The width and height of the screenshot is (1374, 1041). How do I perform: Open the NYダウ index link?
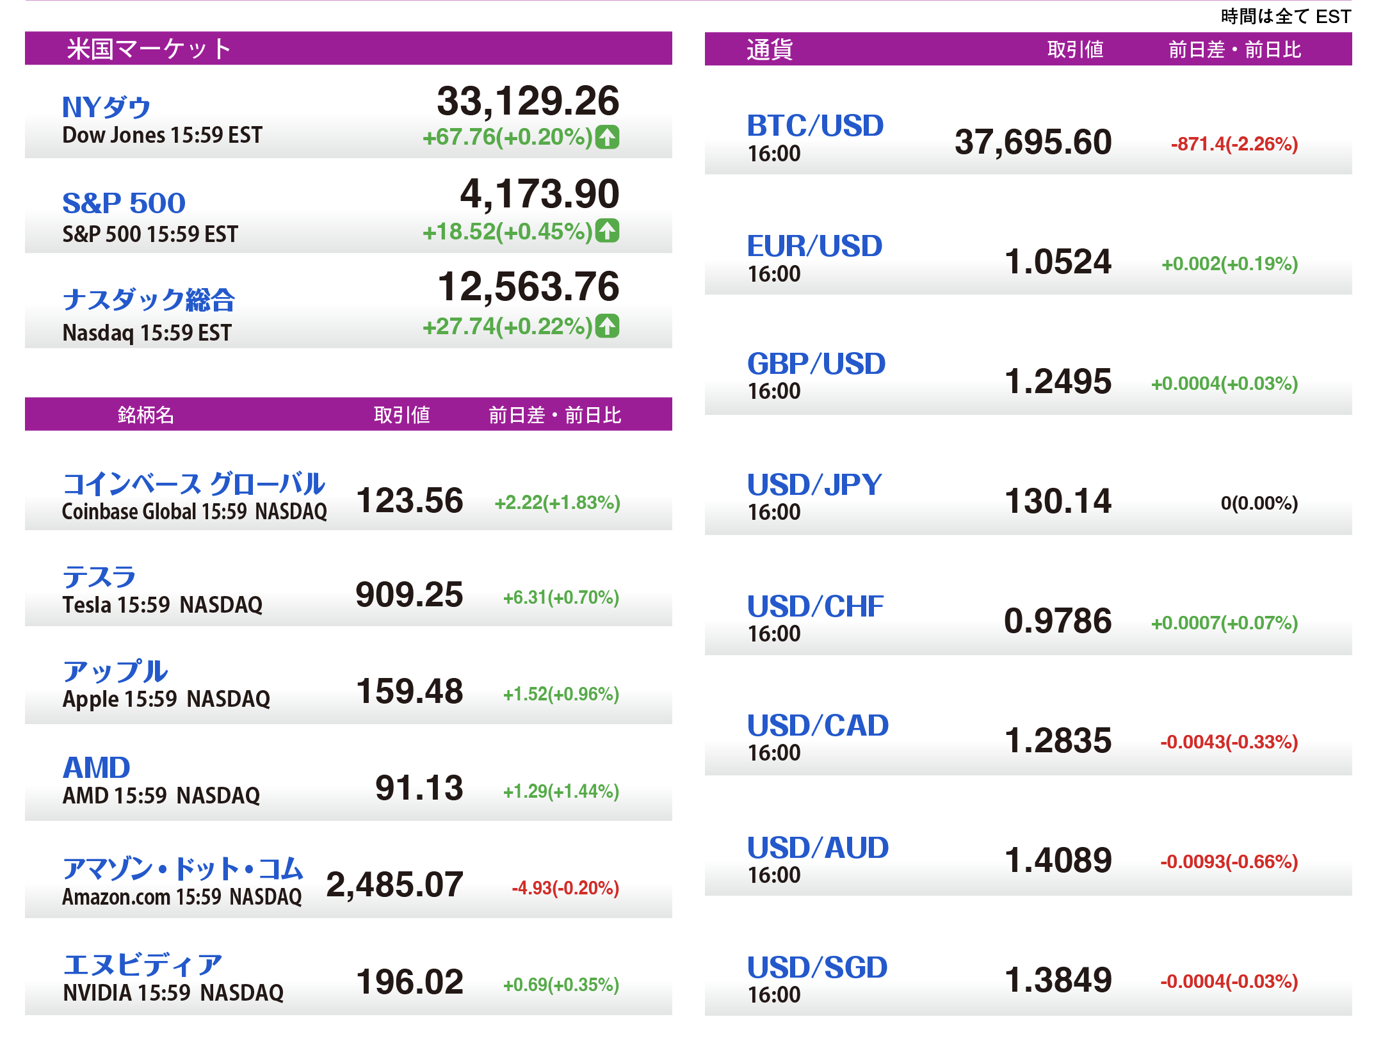pyautogui.click(x=106, y=107)
